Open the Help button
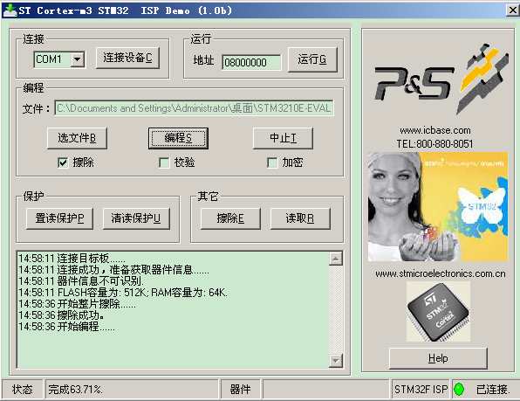The width and height of the screenshot is (520, 401). (438, 358)
